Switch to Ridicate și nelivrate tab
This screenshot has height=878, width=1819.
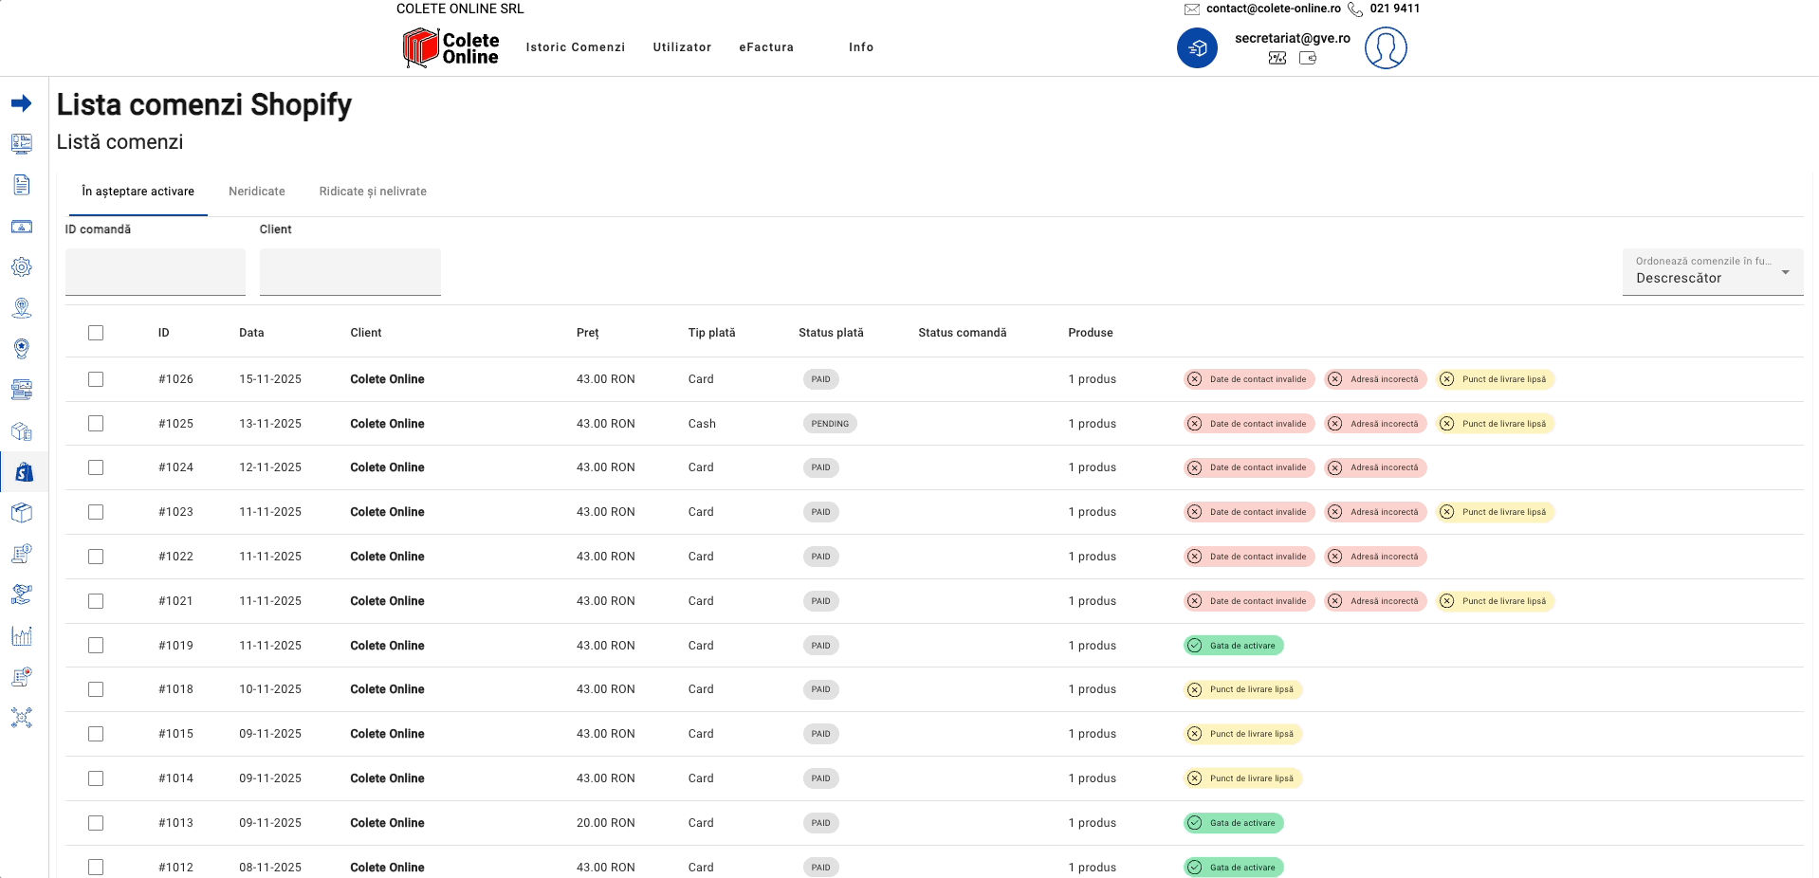coord(373,192)
